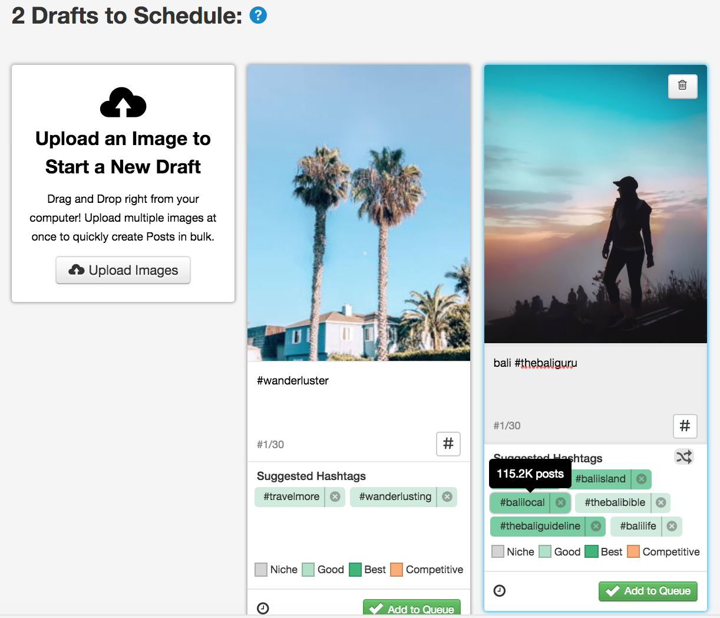
Task: Add the #travelmore suggested hashtag
Action: pos(290,497)
